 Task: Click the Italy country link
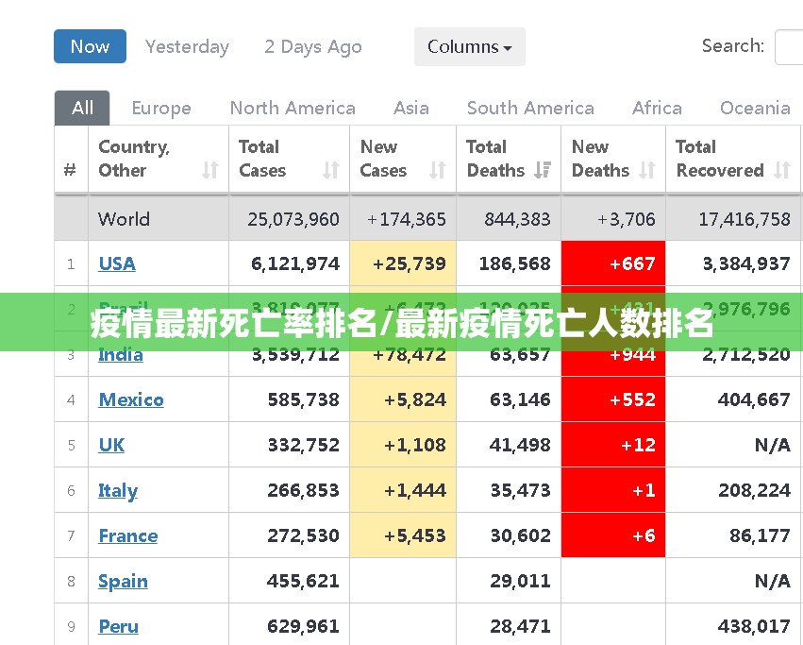tap(118, 490)
